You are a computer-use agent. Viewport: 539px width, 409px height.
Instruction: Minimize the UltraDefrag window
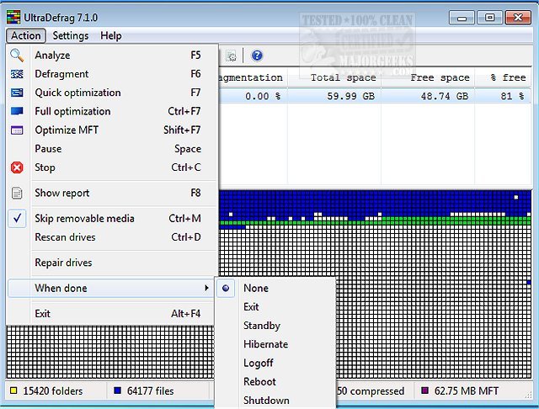click(x=462, y=18)
